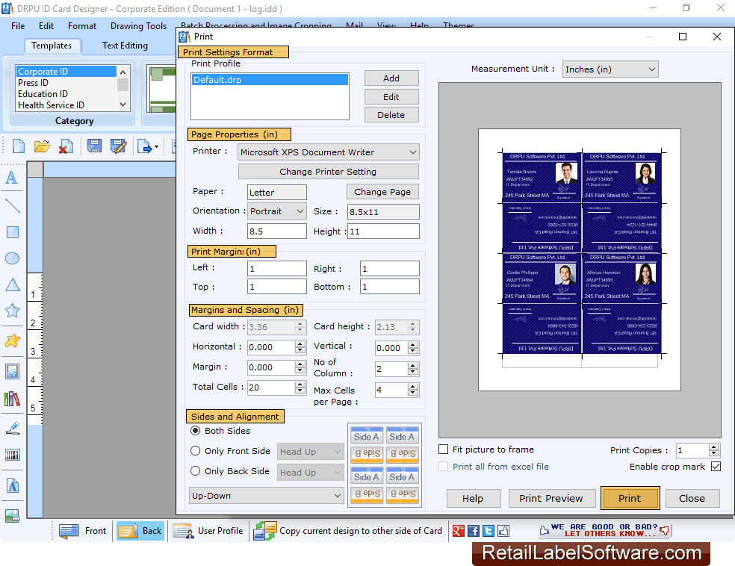735x566 pixels.
Task: Open the Measurement Unit dropdown
Action: coord(610,69)
